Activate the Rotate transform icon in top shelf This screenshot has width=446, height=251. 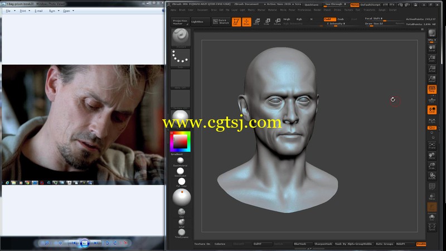point(277,22)
